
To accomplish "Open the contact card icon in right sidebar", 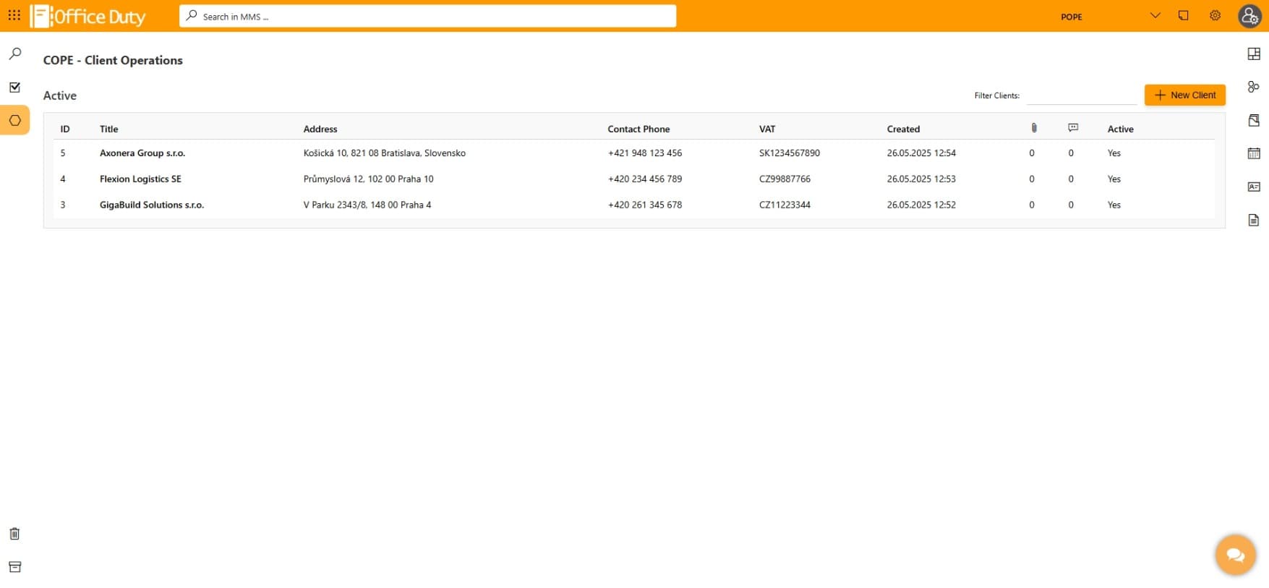I will tap(1254, 187).
